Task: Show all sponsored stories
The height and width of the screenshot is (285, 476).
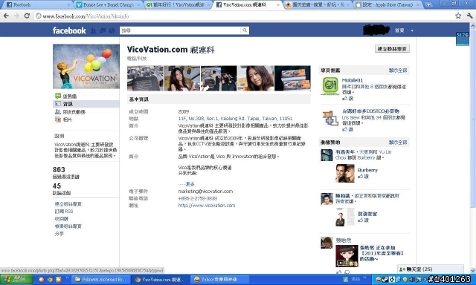Action: 398,142
